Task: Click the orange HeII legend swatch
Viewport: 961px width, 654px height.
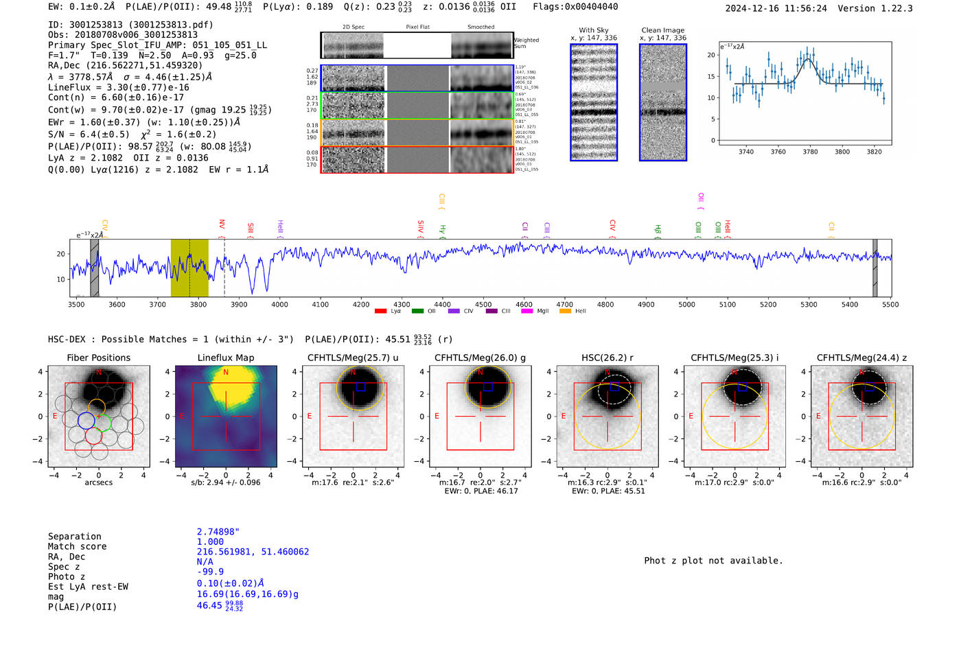Action: (565, 312)
